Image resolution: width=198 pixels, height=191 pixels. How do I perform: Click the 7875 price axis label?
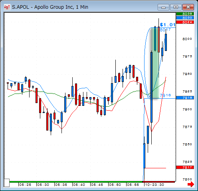[x=187, y=127]
